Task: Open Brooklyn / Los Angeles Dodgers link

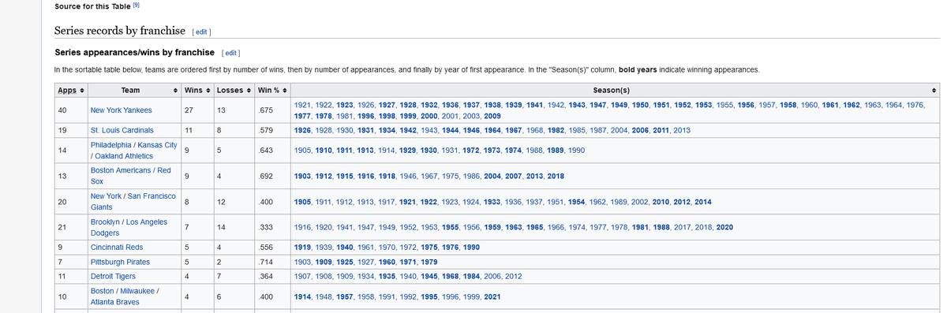Action: coord(129,227)
